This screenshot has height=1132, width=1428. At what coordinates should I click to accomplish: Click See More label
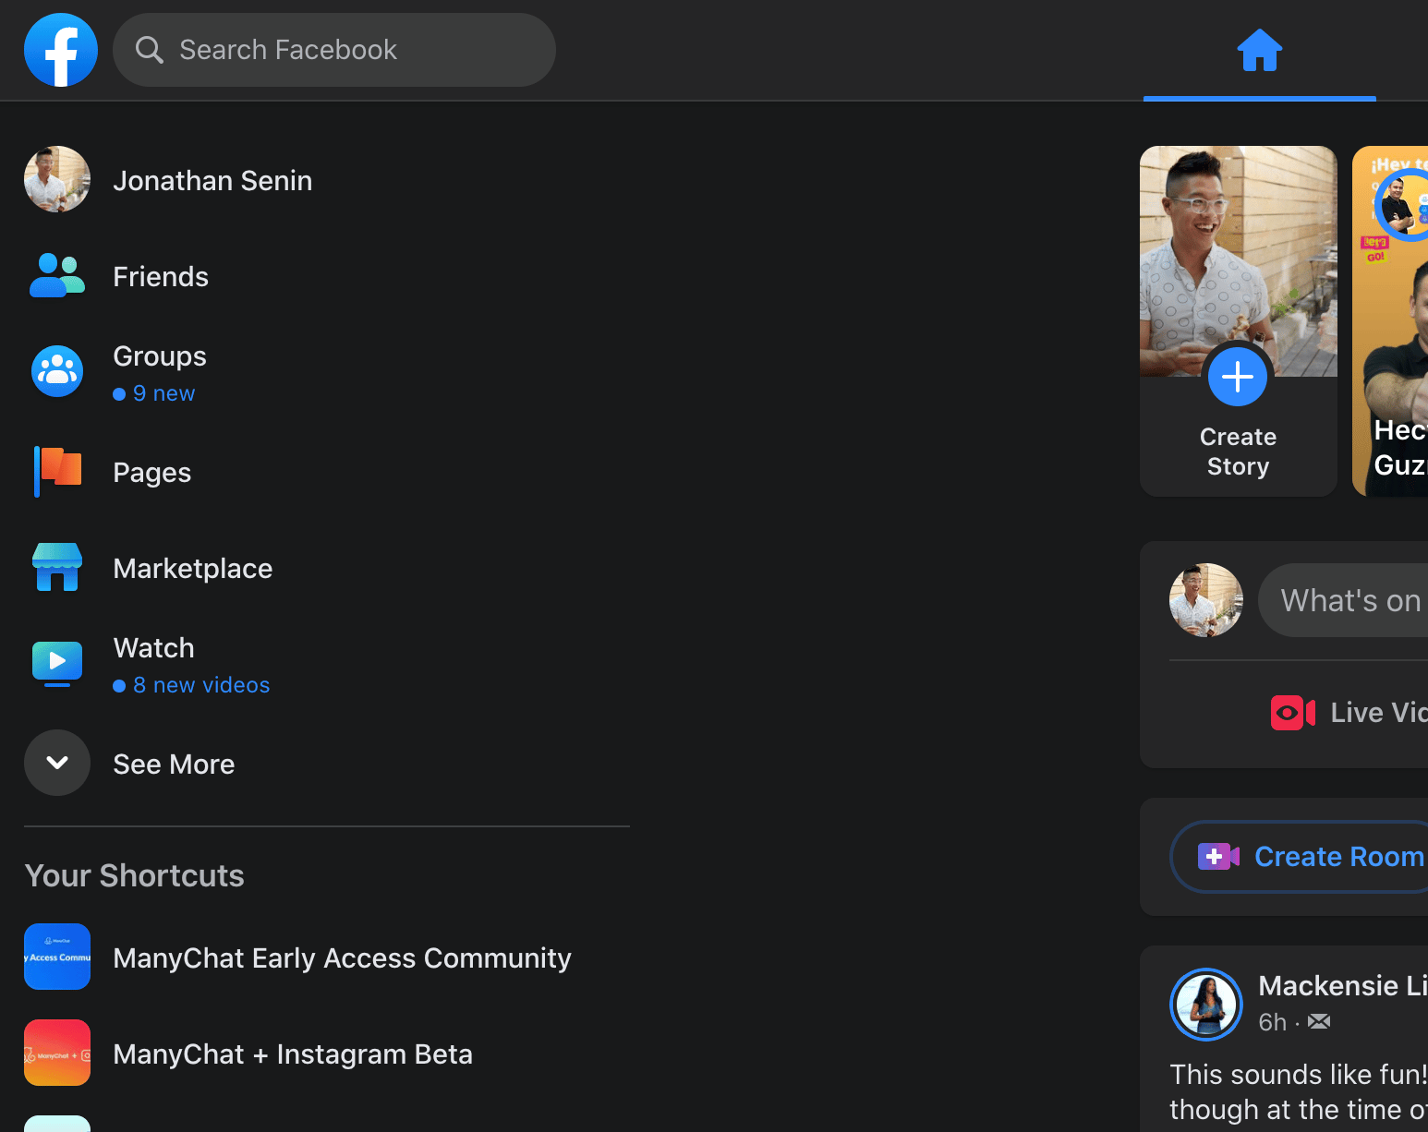[174, 765]
